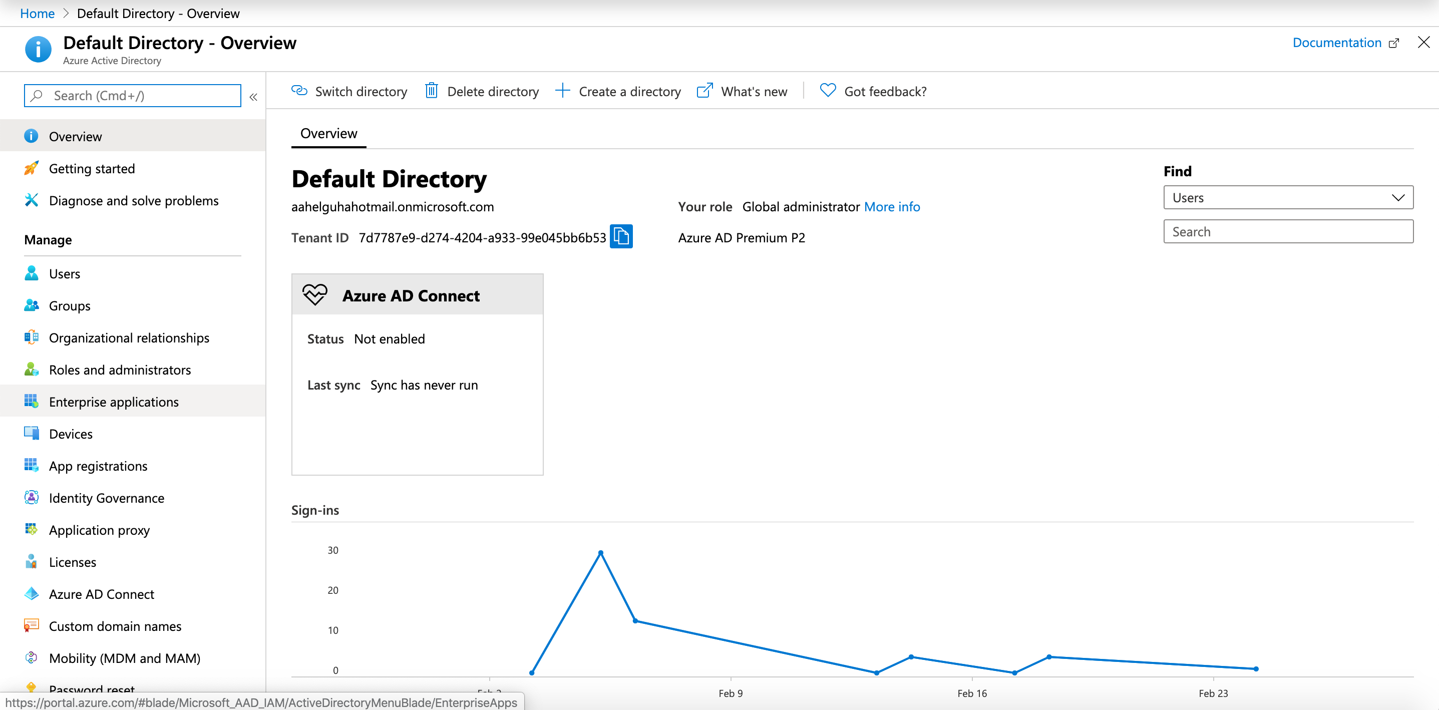Select the Overview tab
Viewport: 1439px width, 710px height.
pyautogui.click(x=328, y=134)
